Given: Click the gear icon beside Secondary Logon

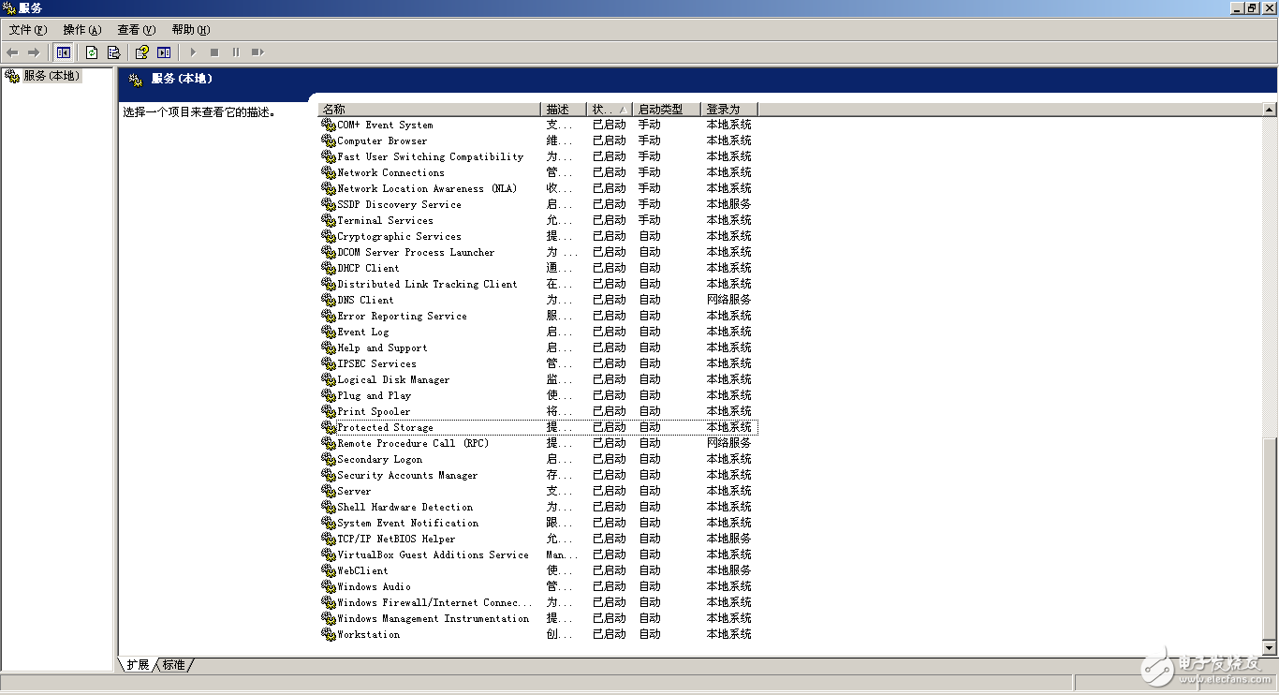Looking at the screenshot, I should pos(328,459).
